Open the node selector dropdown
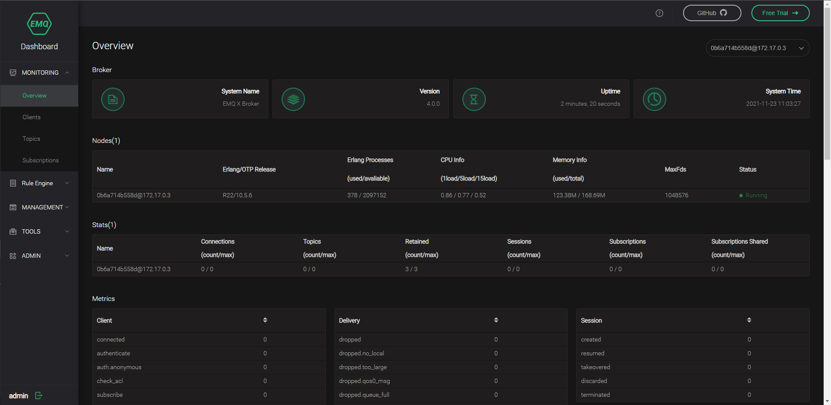831x405 pixels. point(757,48)
